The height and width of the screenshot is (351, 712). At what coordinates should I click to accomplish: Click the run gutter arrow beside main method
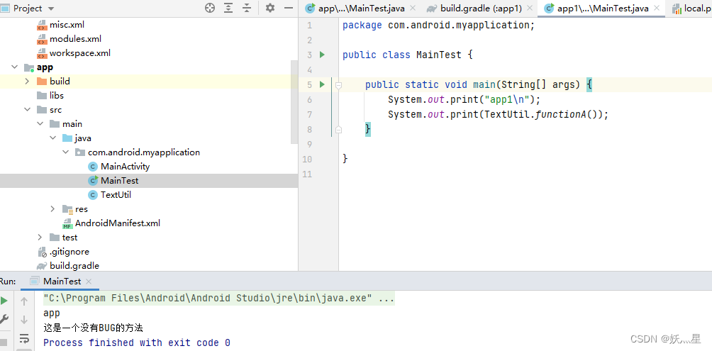tap(323, 84)
